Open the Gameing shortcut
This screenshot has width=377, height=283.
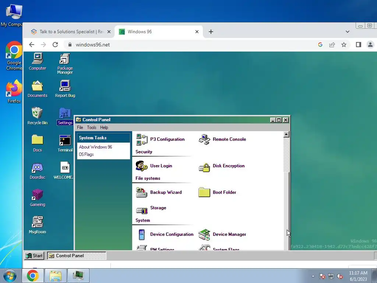pyautogui.click(x=37, y=198)
